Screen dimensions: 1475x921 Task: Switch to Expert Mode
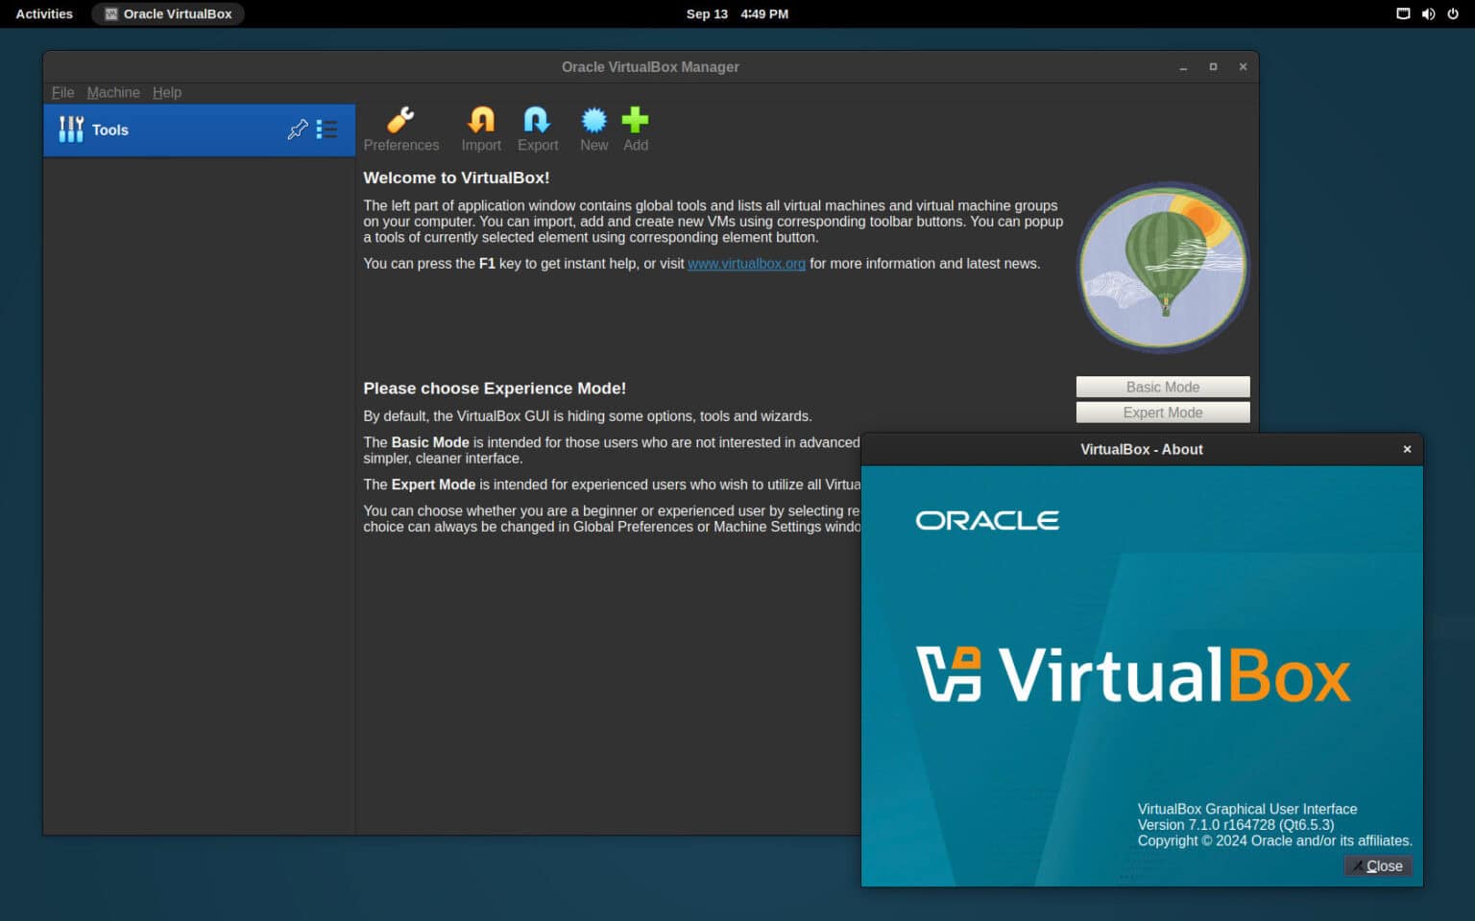point(1162,412)
